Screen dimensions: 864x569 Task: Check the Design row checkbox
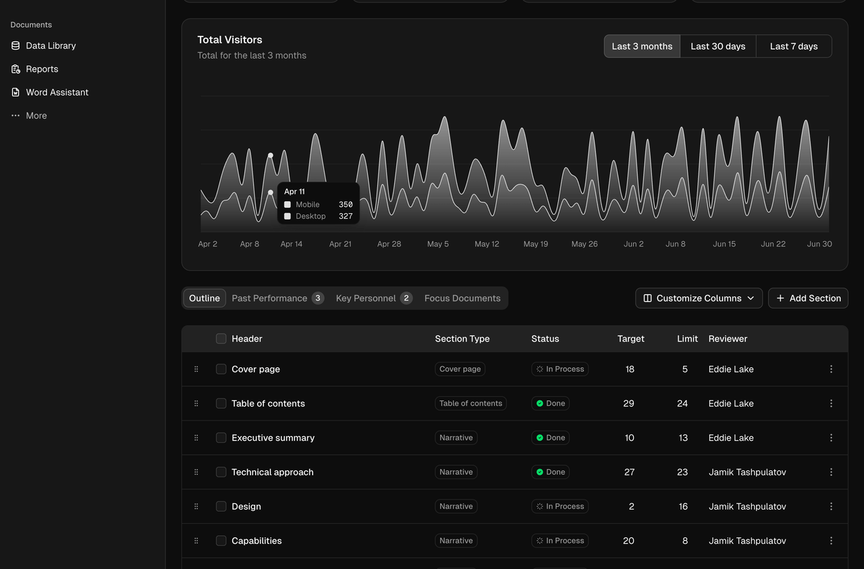click(221, 506)
